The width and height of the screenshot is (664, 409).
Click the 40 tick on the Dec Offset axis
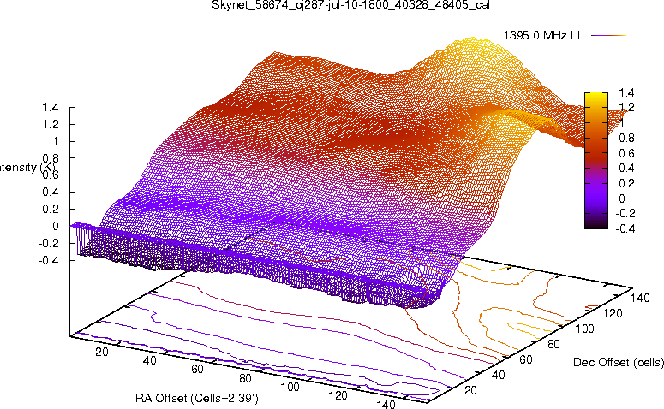point(498,375)
